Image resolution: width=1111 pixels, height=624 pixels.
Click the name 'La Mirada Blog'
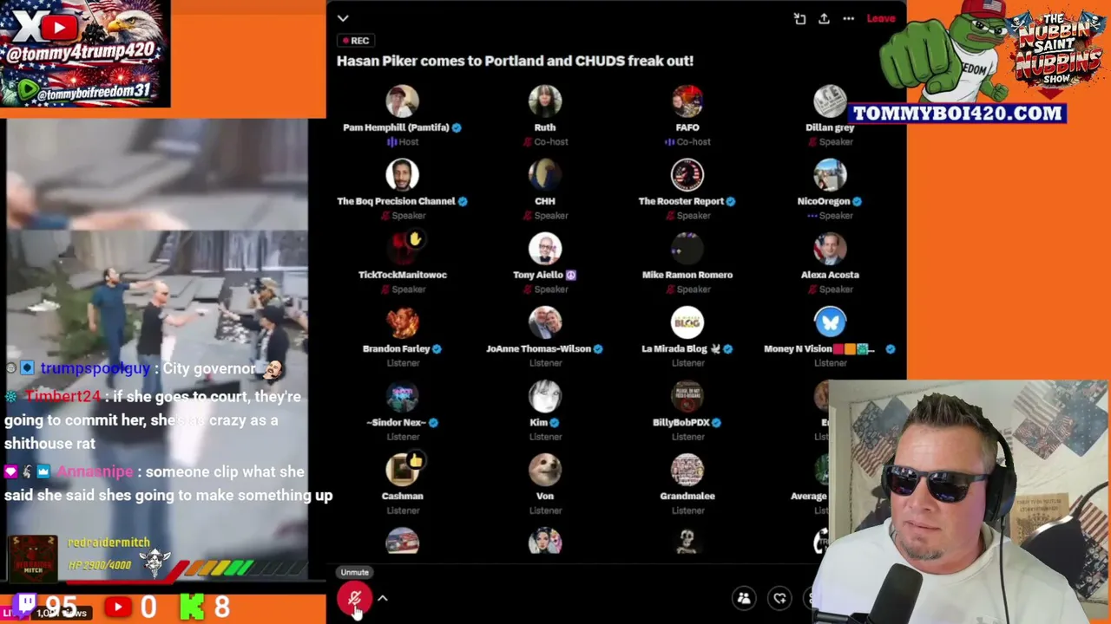(x=674, y=348)
